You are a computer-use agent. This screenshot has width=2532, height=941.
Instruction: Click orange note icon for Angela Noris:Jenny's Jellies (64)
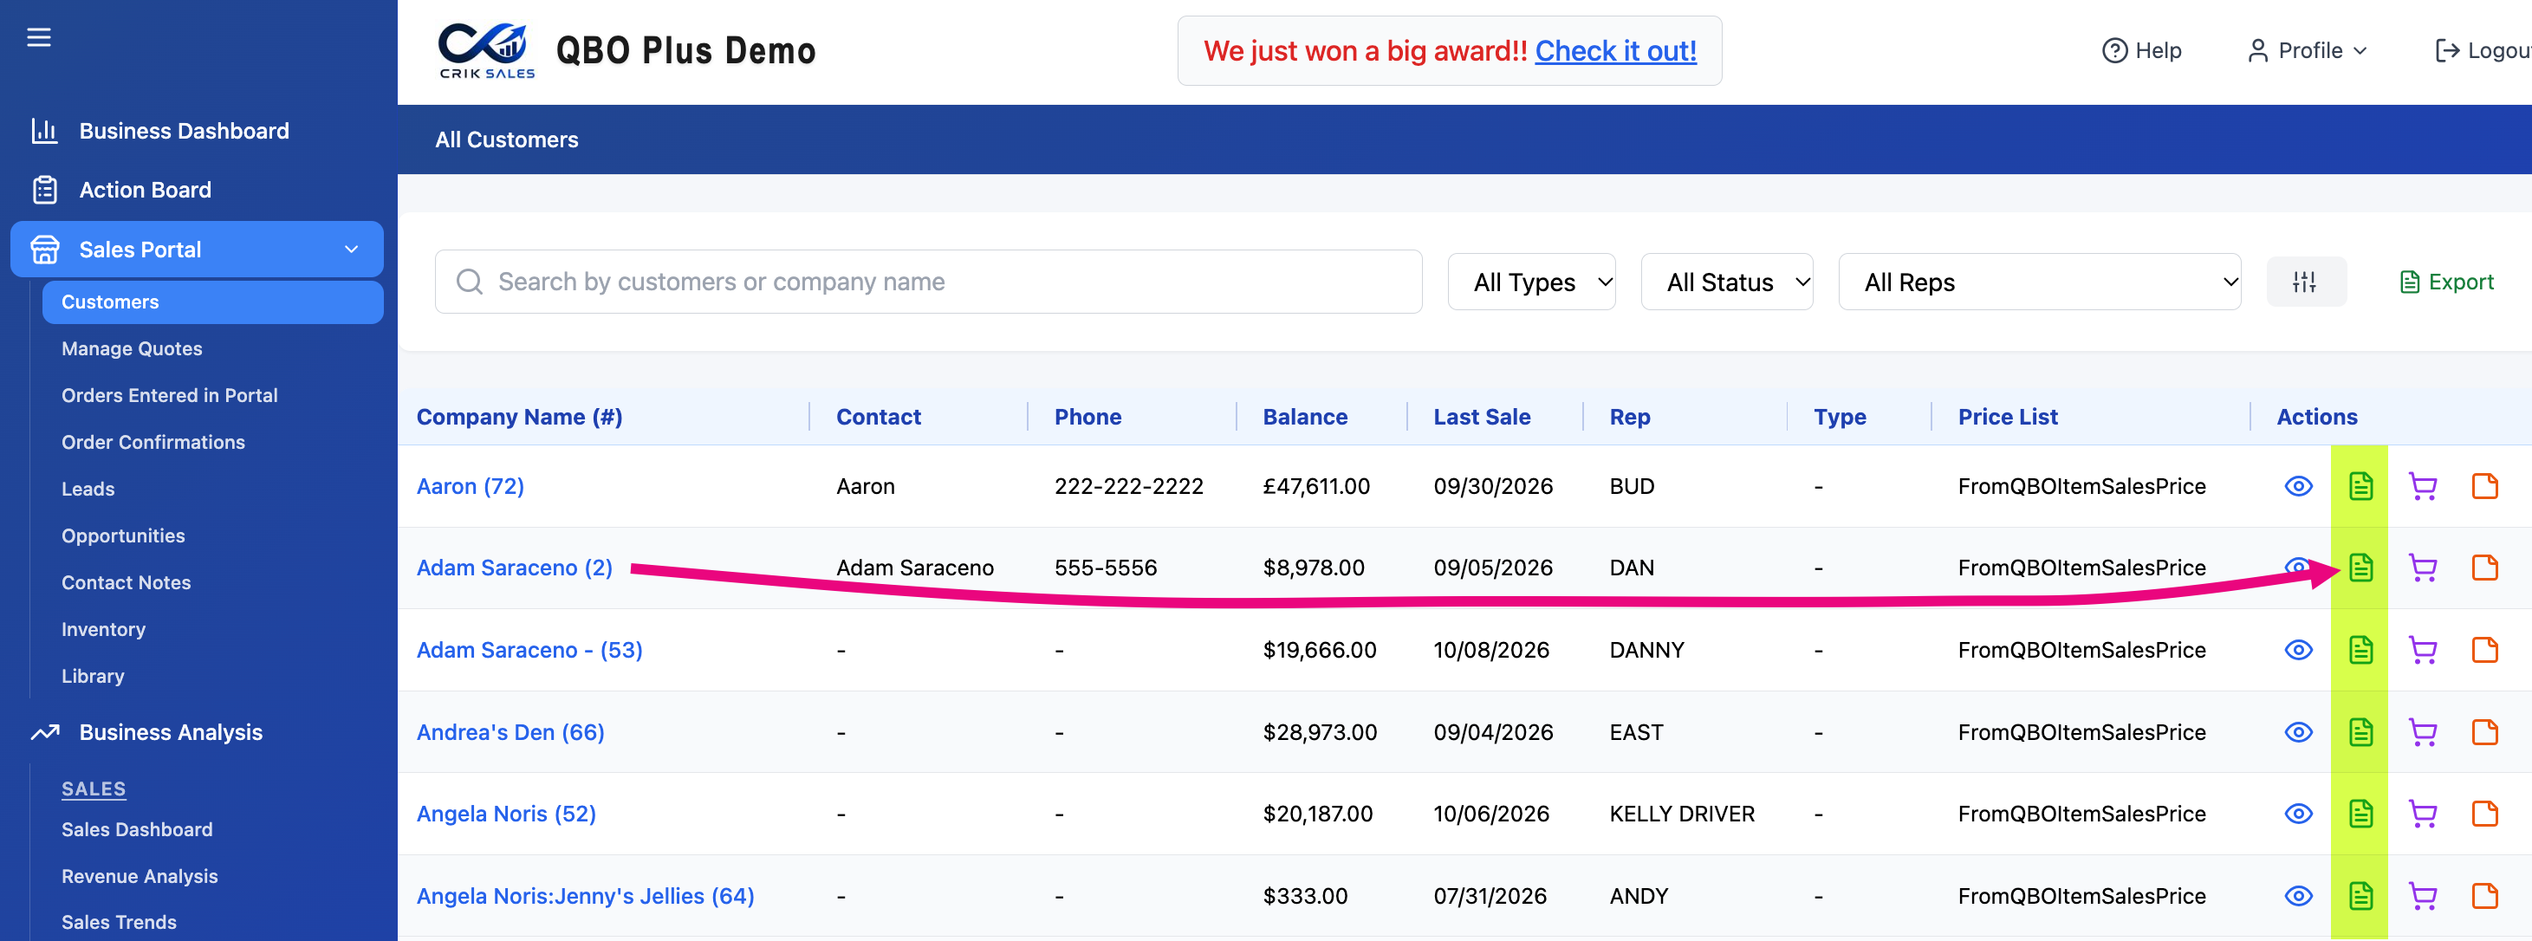tap(2485, 896)
